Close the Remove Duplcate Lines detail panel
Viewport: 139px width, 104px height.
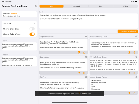(x=36, y=6)
